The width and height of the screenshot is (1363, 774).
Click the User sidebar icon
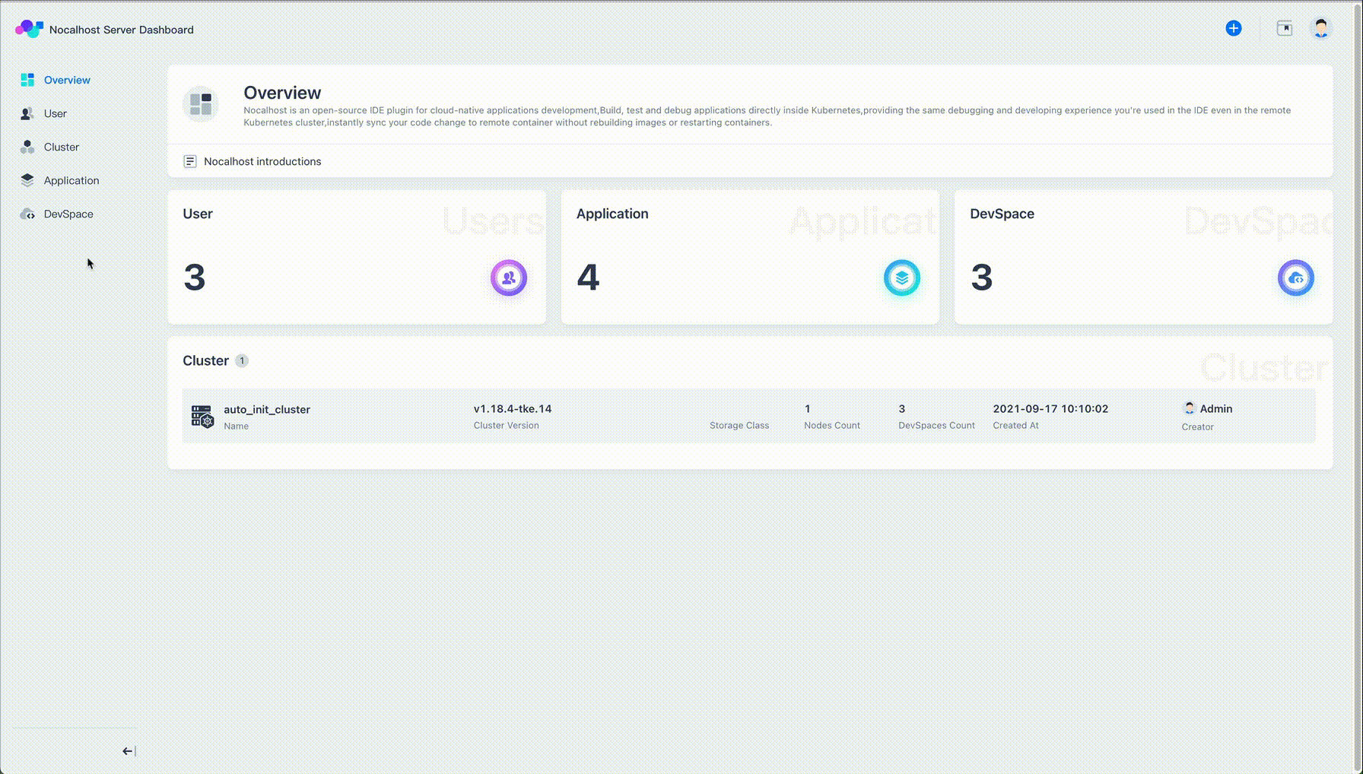(27, 113)
